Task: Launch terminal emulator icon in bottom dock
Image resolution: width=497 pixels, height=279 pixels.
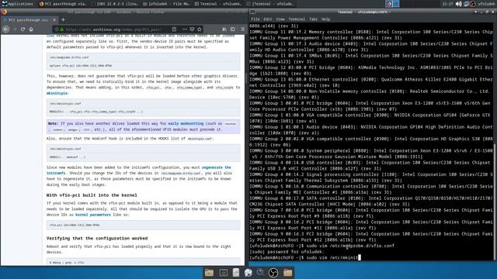Action: 223,272
